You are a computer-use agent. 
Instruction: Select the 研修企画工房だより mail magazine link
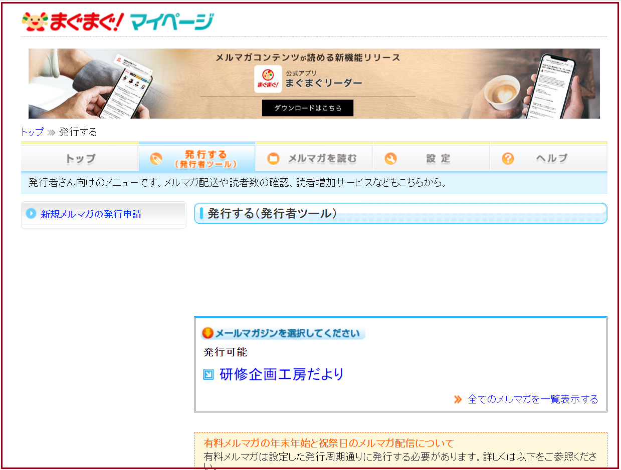click(x=282, y=374)
